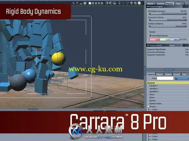Adjust the Simulation Accuracy slider
The height and width of the screenshot is (141, 189).
pyautogui.click(x=168, y=14)
